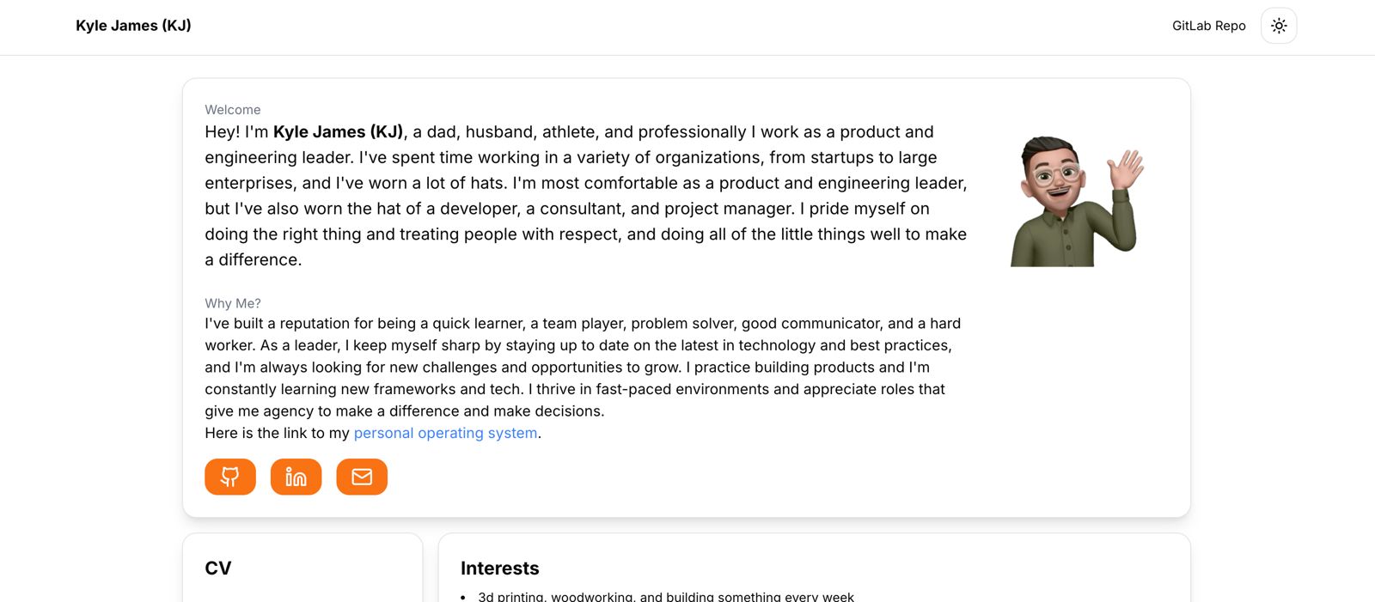
Task: Select the CV section heading
Action: coord(218,568)
